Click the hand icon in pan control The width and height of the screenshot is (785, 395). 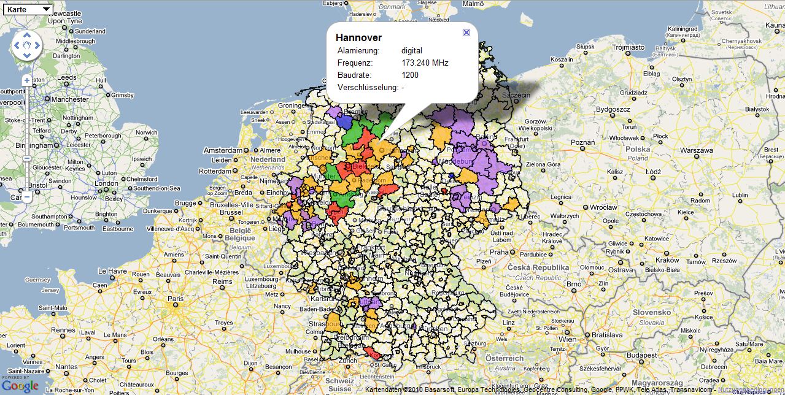tap(26, 45)
